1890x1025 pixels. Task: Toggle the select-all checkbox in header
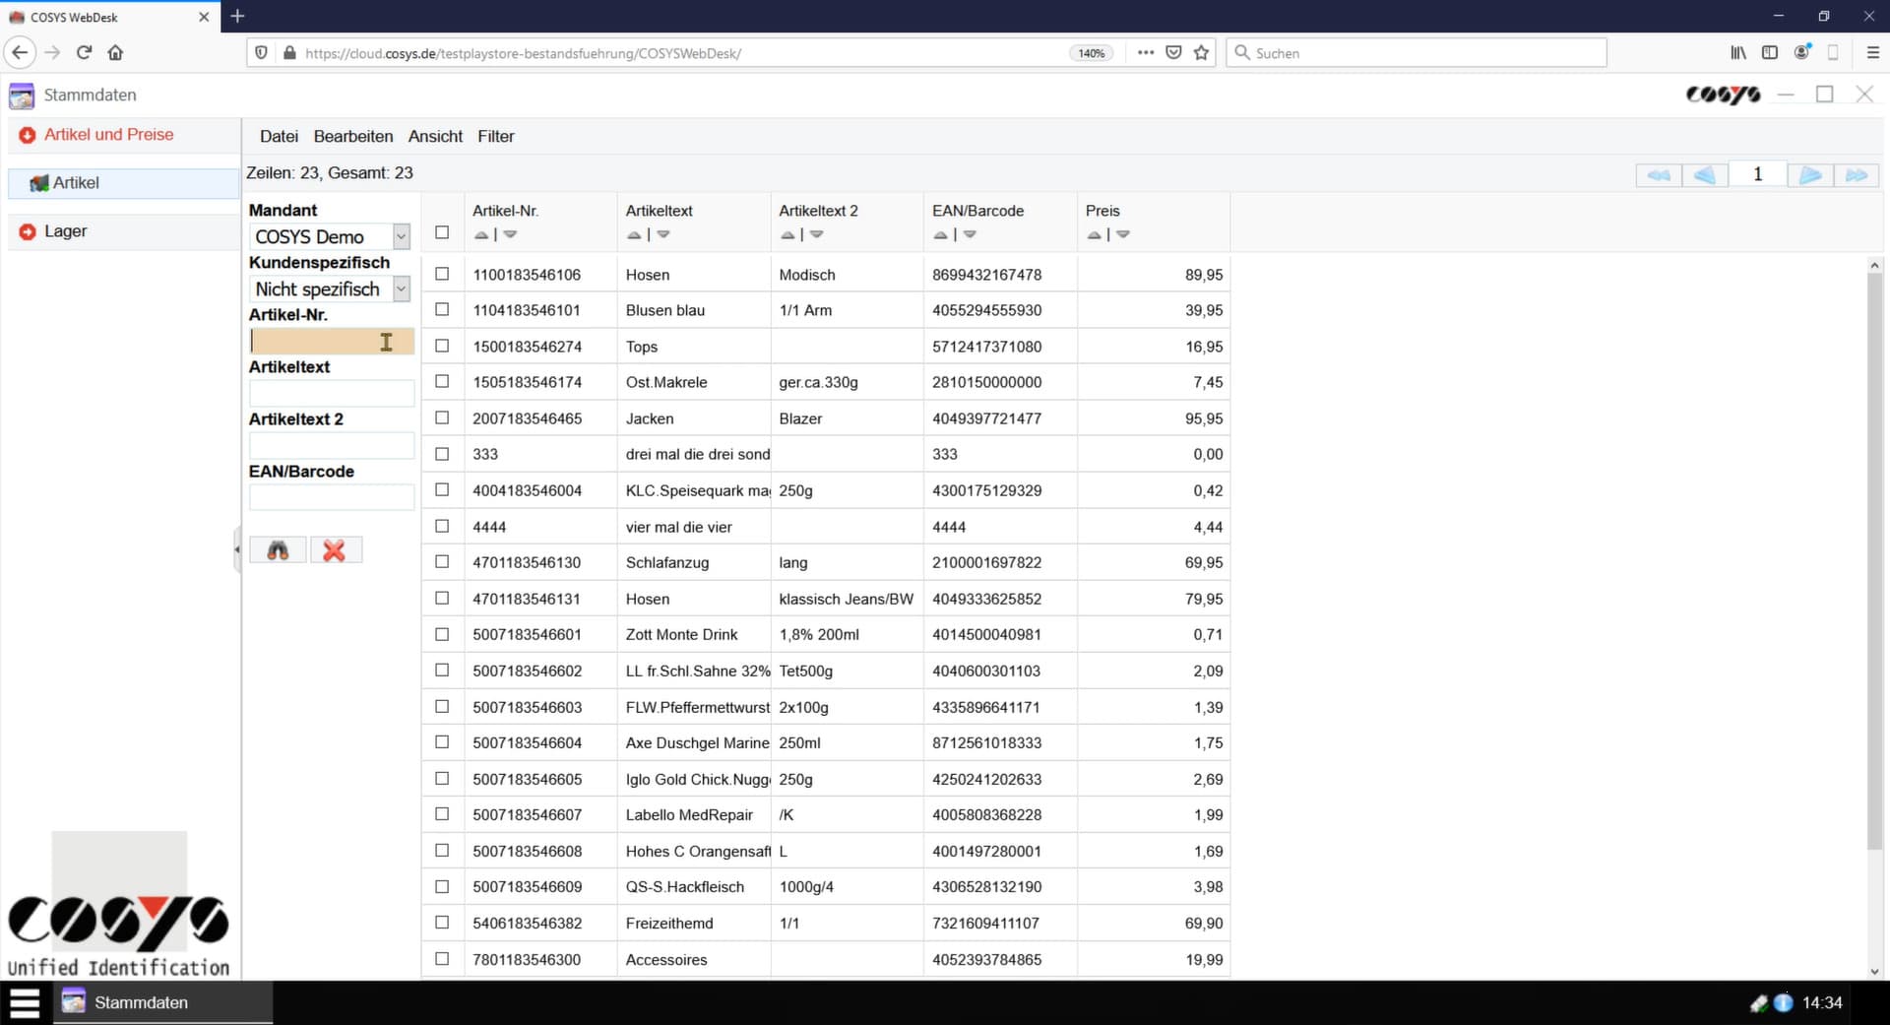click(442, 232)
